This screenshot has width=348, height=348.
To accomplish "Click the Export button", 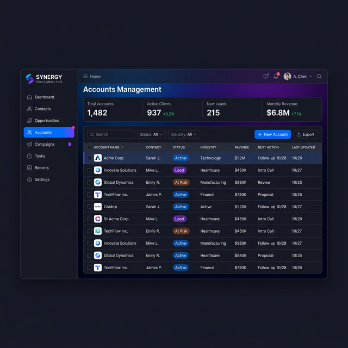I will click(306, 134).
